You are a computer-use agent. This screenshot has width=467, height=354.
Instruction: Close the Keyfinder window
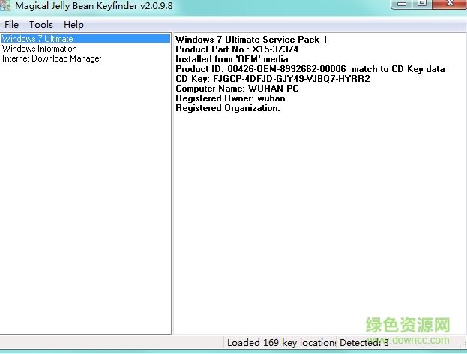point(450,4)
